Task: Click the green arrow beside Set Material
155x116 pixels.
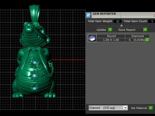Action: (151, 108)
